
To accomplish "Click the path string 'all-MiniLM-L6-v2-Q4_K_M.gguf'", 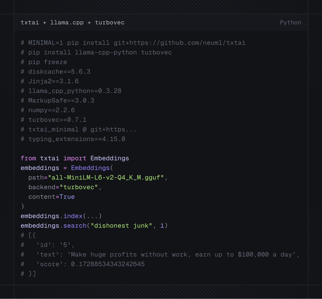I will pyautogui.click(x=106, y=177).
